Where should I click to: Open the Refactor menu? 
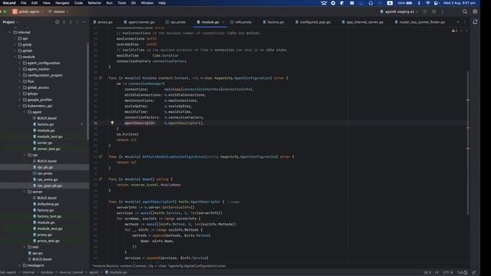[94, 3]
